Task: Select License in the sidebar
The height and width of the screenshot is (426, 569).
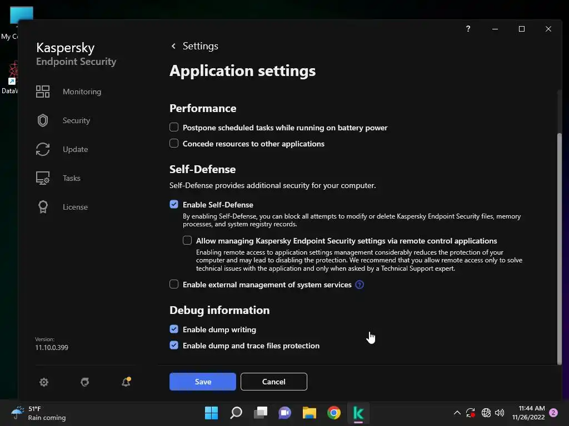Action: pos(75,207)
